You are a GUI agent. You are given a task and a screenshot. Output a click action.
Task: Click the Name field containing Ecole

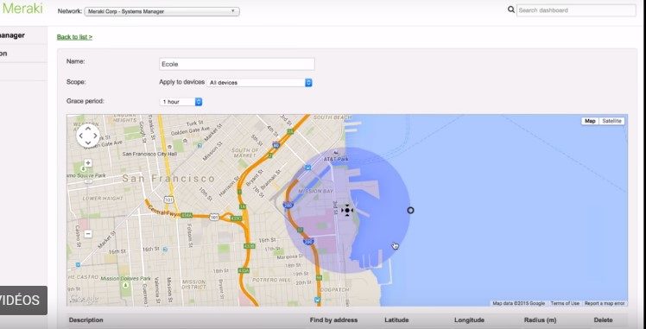coord(237,64)
